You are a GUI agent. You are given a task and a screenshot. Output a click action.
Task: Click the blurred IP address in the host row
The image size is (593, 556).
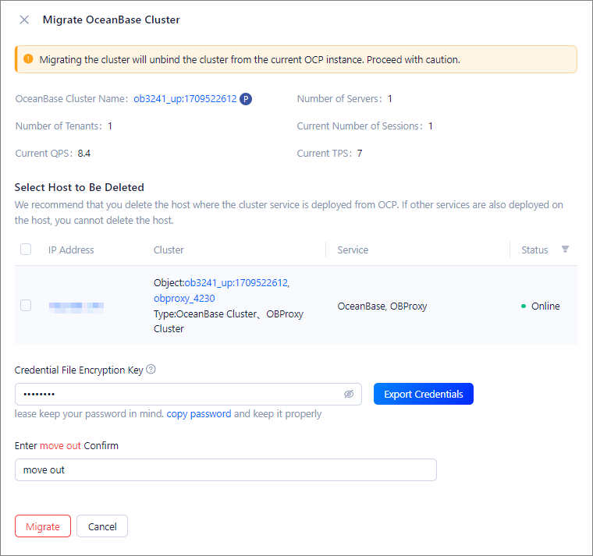point(76,306)
